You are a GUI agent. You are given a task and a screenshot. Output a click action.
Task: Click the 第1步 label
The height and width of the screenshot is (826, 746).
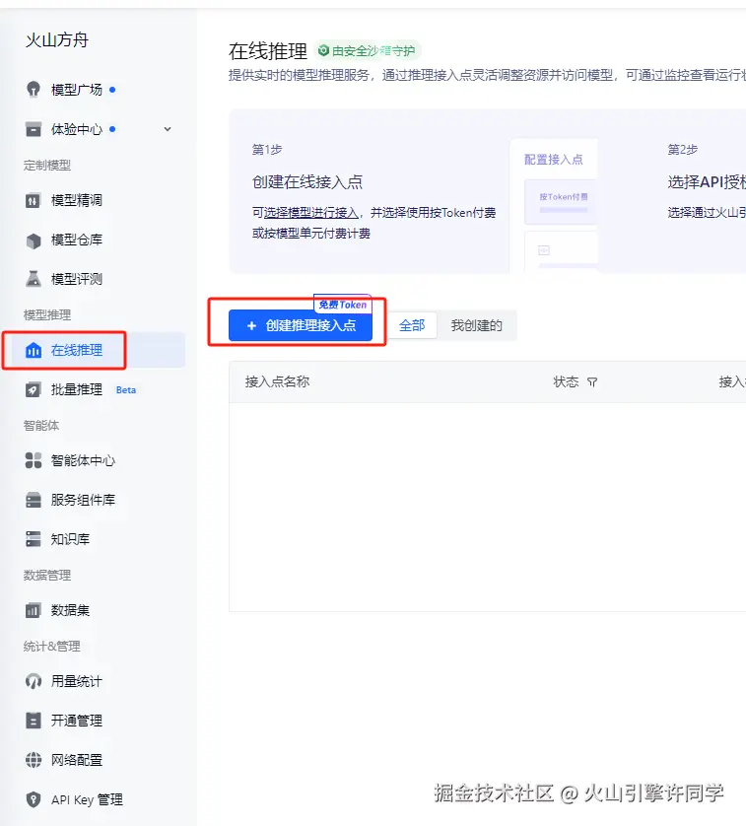tap(267, 150)
